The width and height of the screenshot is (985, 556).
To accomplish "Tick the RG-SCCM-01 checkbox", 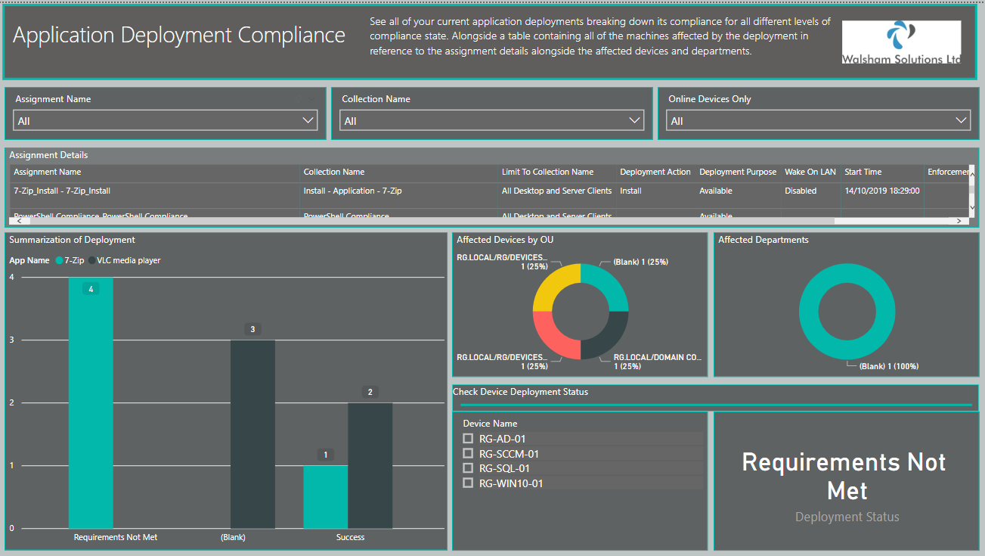I will coord(468,454).
